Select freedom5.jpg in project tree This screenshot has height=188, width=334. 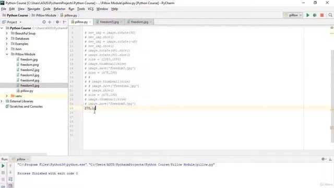[30, 86]
